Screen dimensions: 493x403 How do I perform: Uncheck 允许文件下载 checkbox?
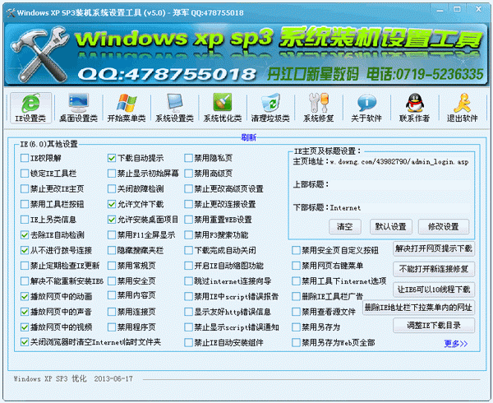click(x=112, y=204)
